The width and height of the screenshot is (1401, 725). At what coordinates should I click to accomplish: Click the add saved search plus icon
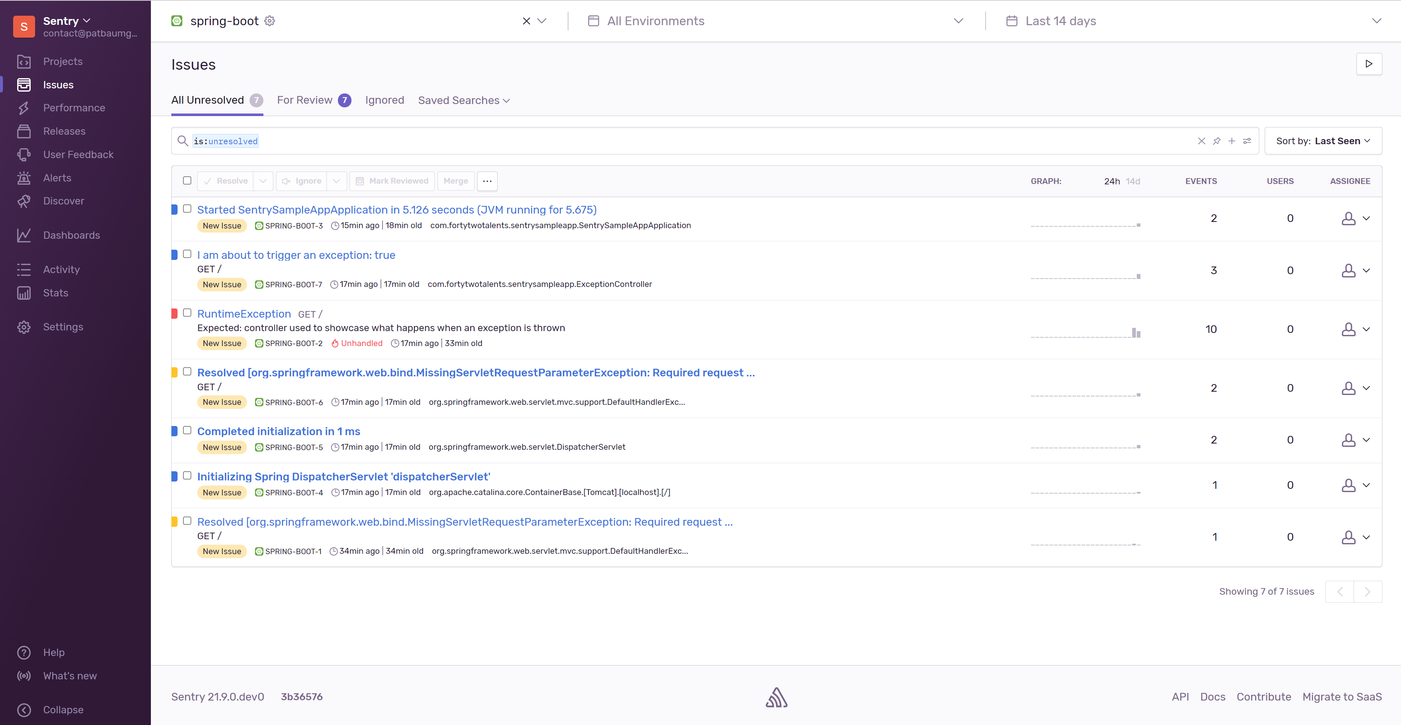click(x=1232, y=141)
